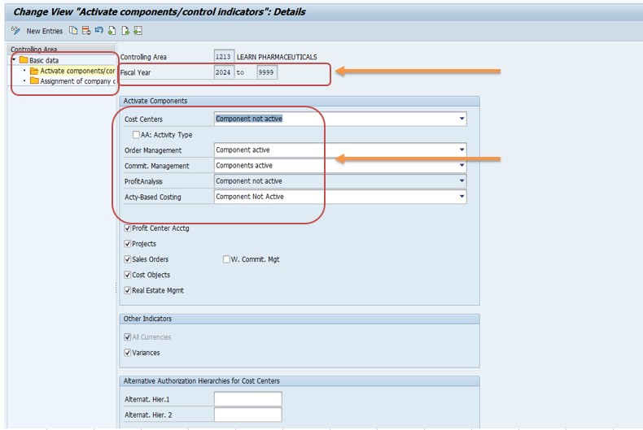Image resolution: width=643 pixels, height=430 pixels.
Task: Open Assignment of company codes tree item
Action: [x=77, y=81]
